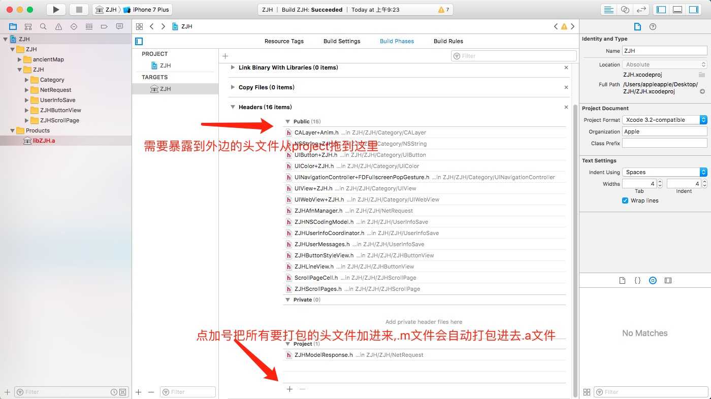Open the Project Format dropdown
Viewport: 711px width, 399px height.
click(x=665, y=120)
